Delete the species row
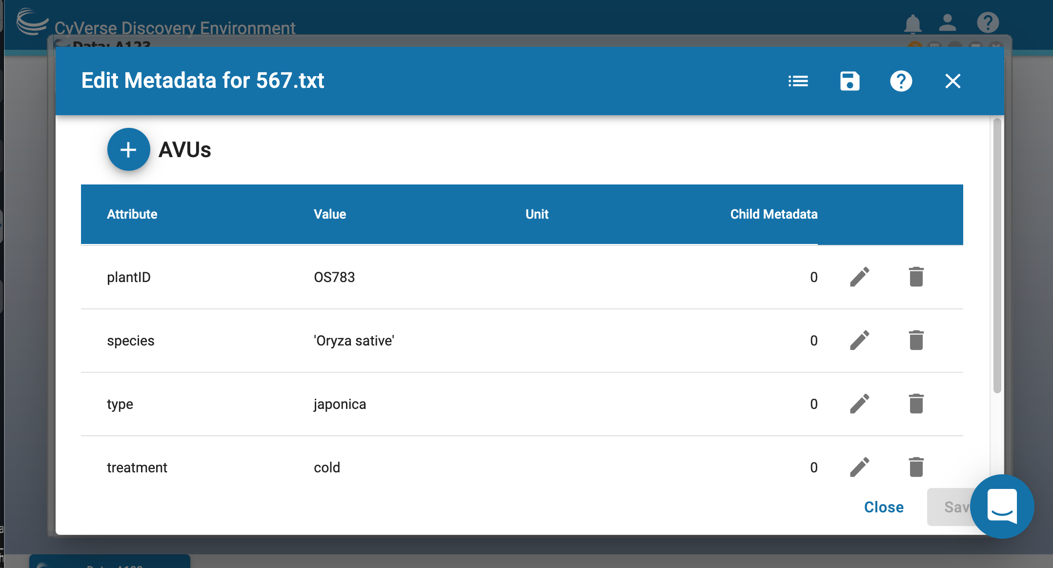Image resolution: width=1053 pixels, height=568 pixels. click(916, 340)
